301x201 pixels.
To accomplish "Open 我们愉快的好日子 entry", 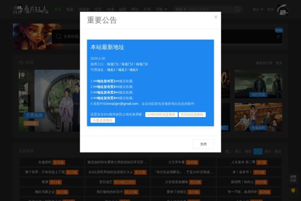I will click(x=117, y=192).
